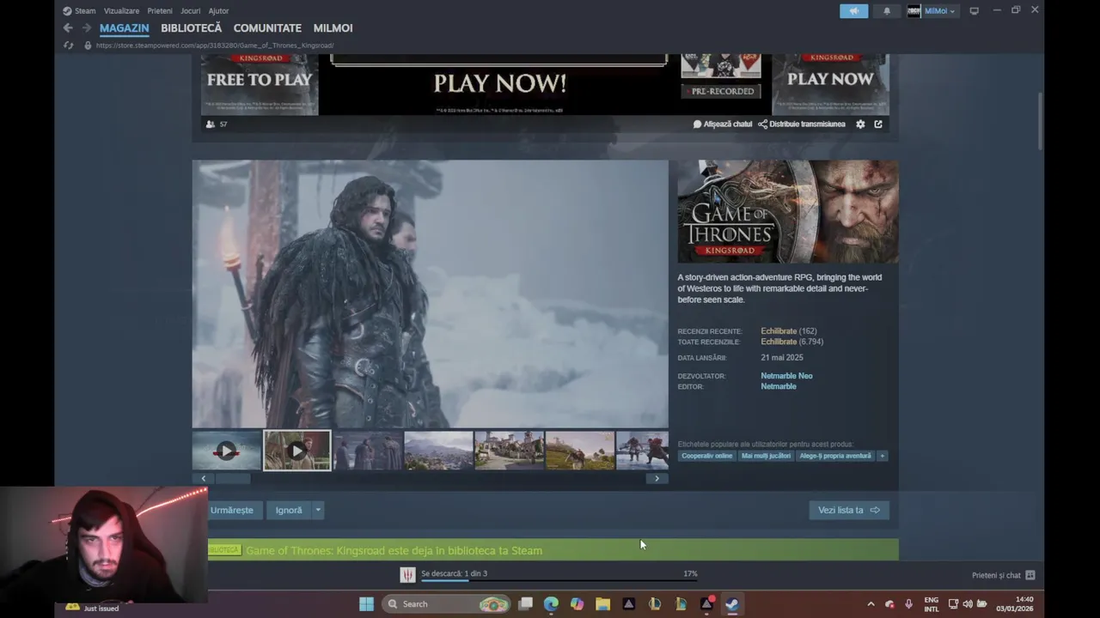Go to the COMUNITATE tab
The image size is (1100, 618).
coord(267,28)
